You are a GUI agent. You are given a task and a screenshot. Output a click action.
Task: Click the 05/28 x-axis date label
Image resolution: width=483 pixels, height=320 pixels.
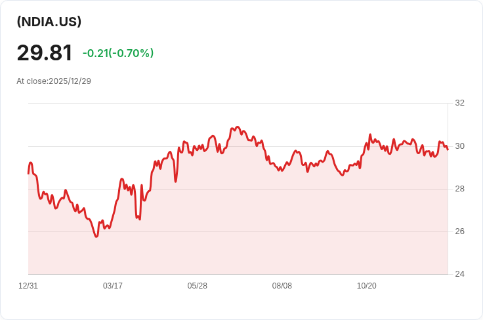[198, 286]
